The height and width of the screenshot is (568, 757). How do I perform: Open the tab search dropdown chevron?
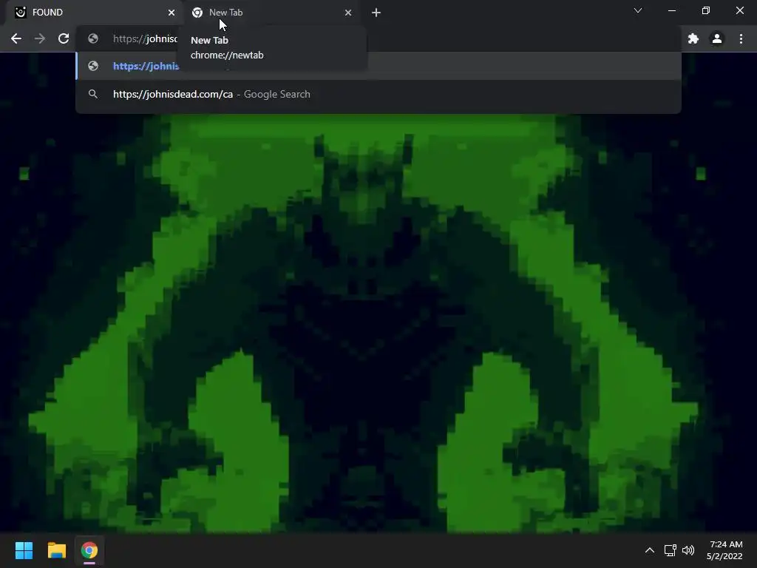coord(638,10)
